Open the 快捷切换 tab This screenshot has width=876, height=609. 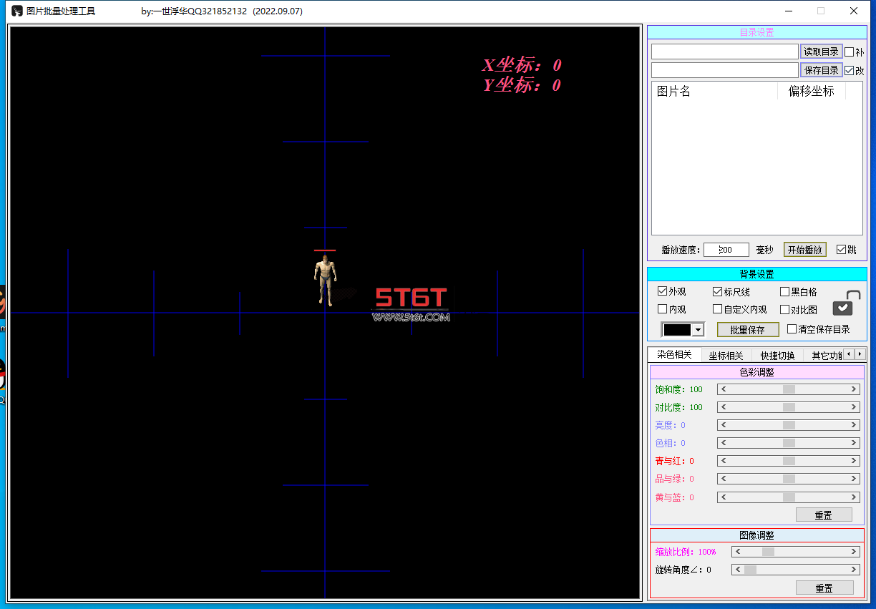click(777, 355)
